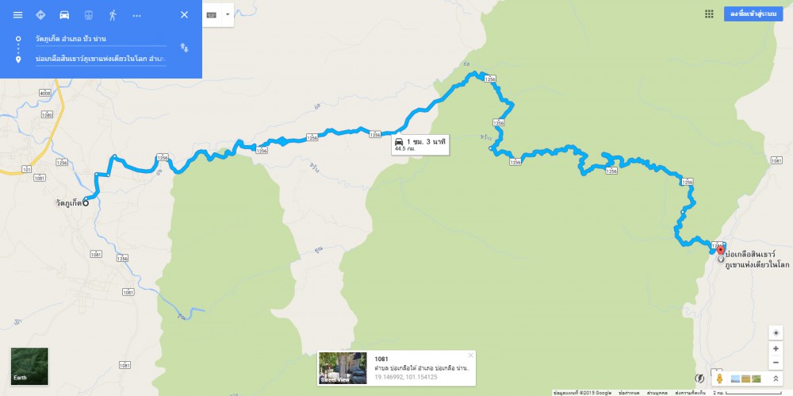793x396 pixels.
Task: Open more travel mode options
Action: 136,15
